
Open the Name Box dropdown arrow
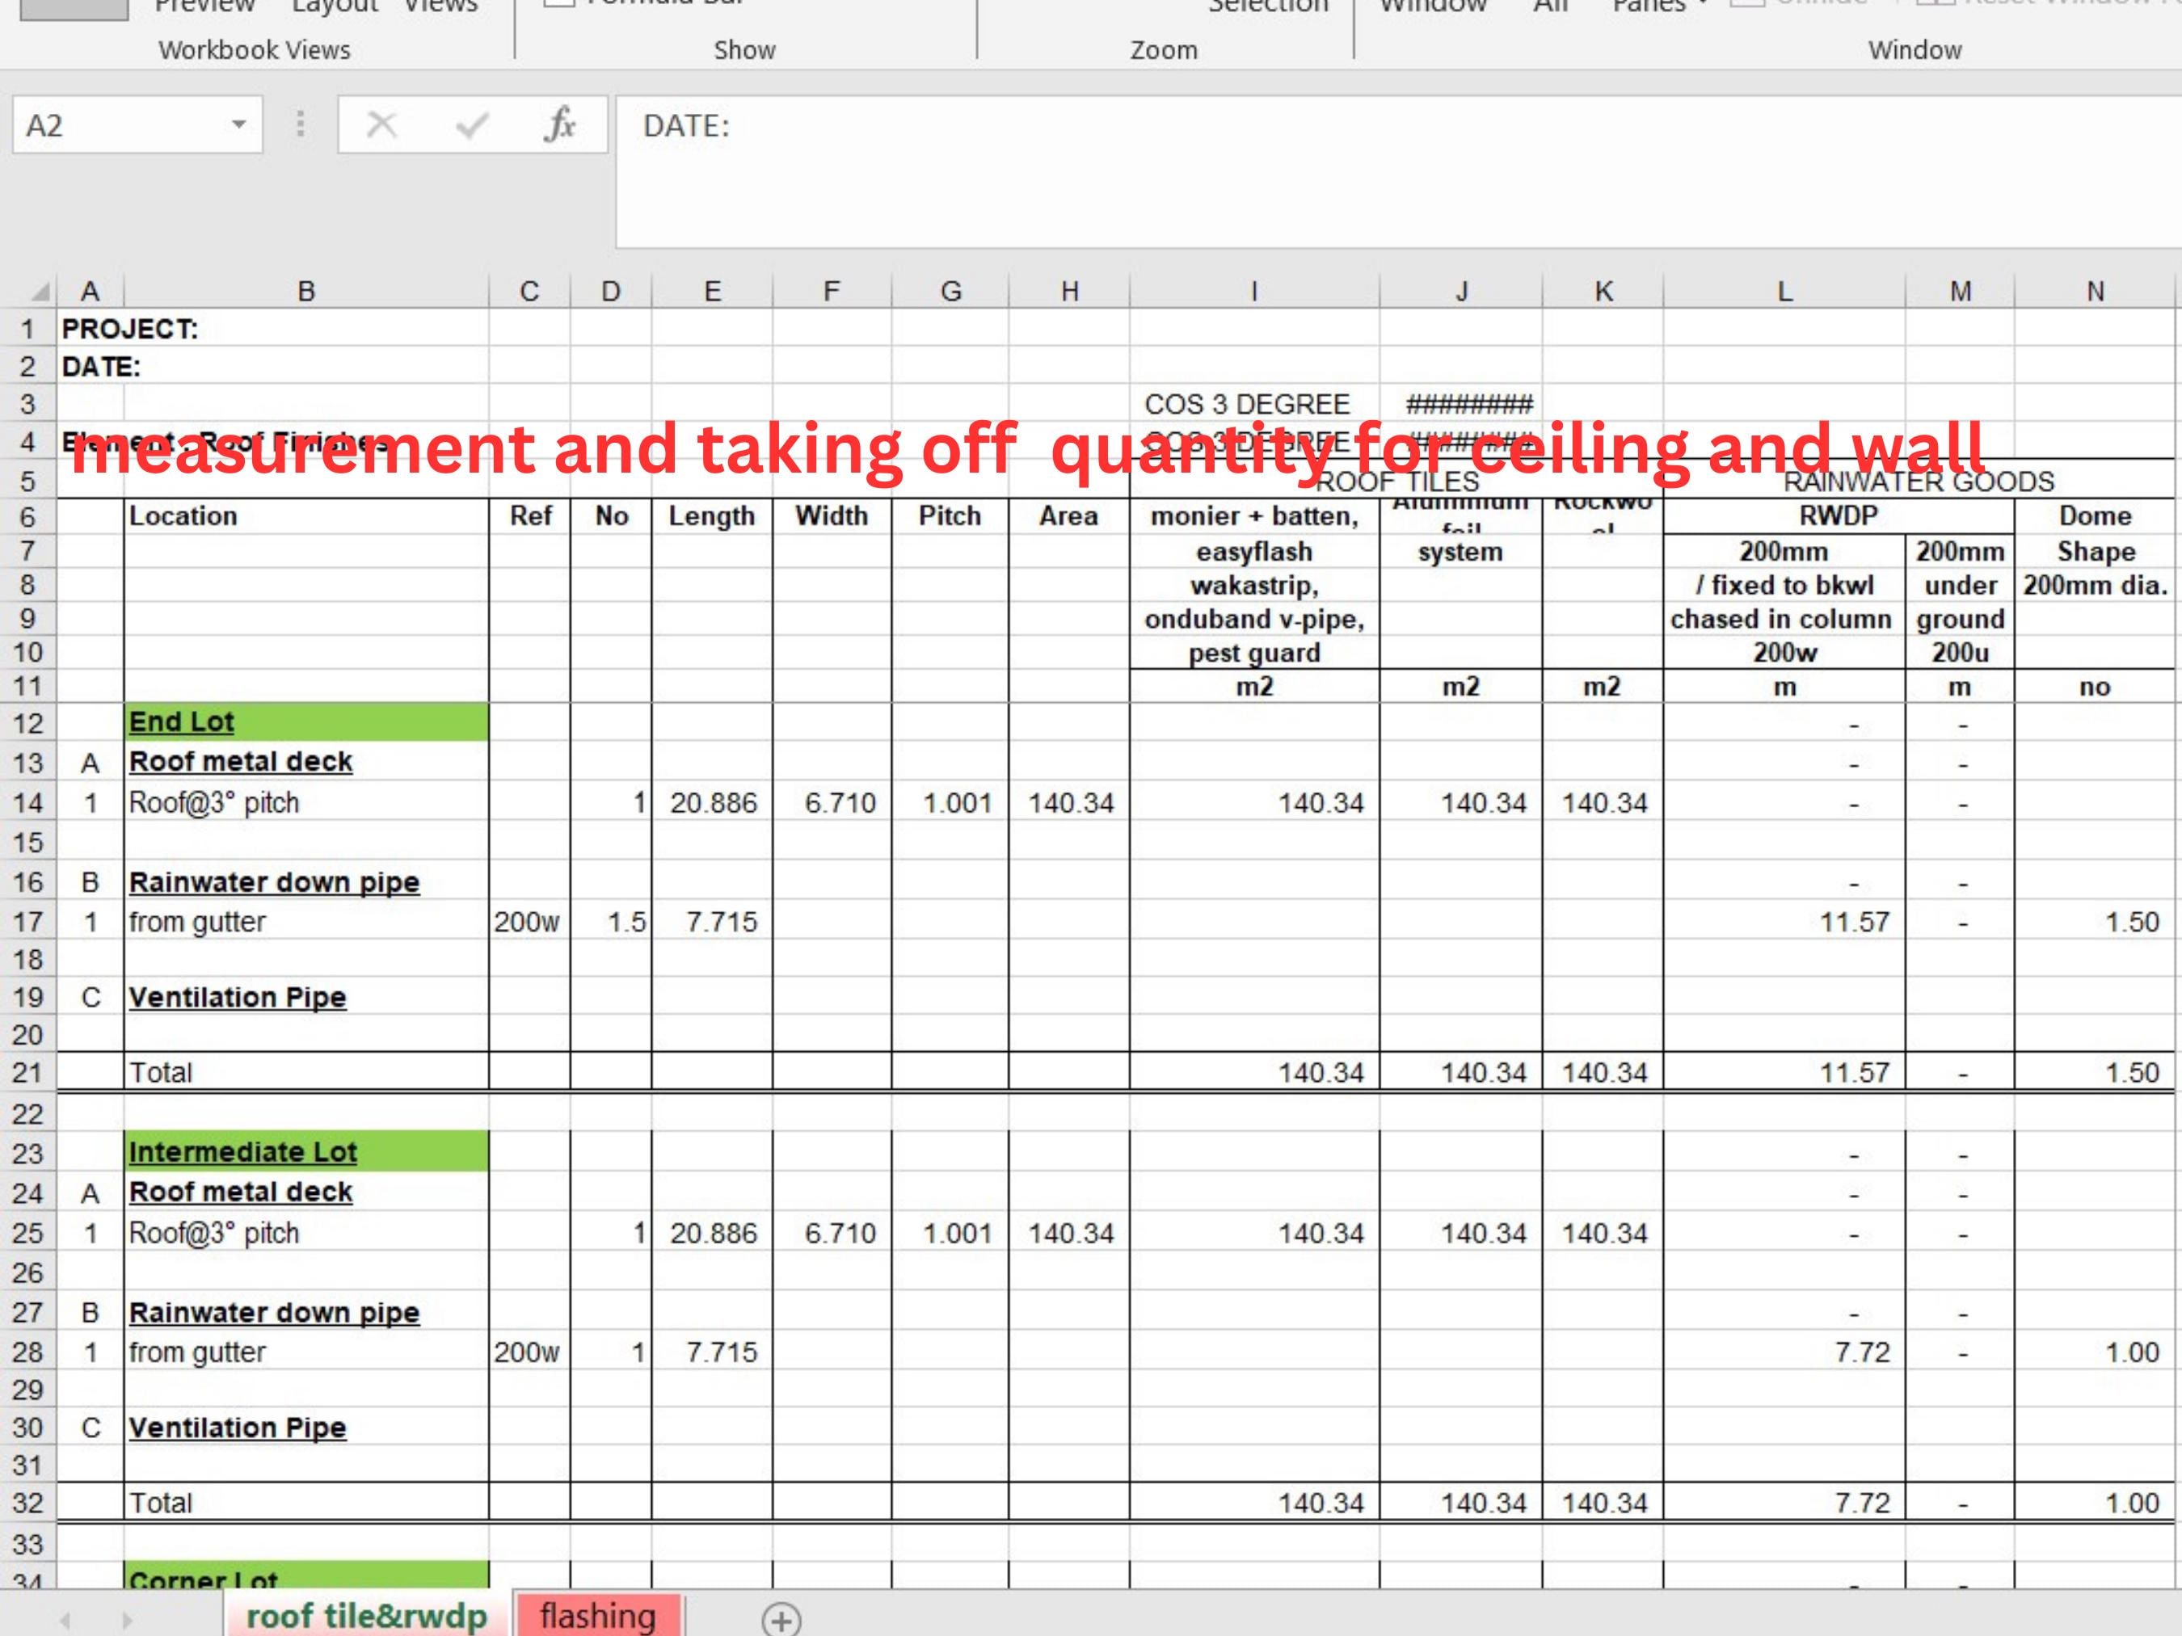240,124
